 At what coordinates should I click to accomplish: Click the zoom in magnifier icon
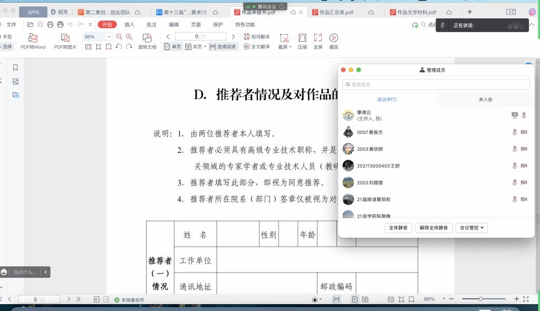(x=129, y=37)
